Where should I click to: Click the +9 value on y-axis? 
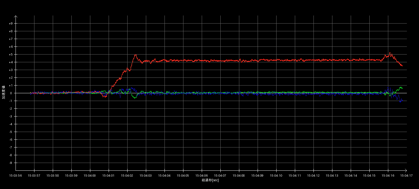(x=11, y=24)
